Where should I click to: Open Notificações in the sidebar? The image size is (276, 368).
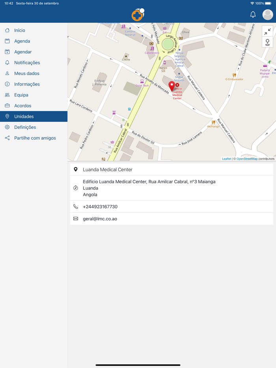34,63
